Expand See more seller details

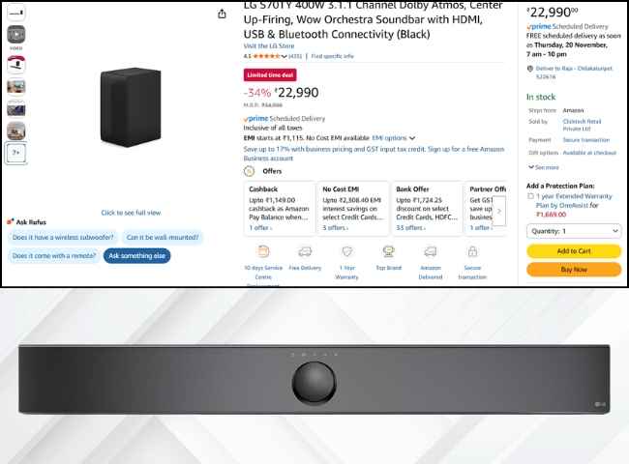tap(544, 167)
